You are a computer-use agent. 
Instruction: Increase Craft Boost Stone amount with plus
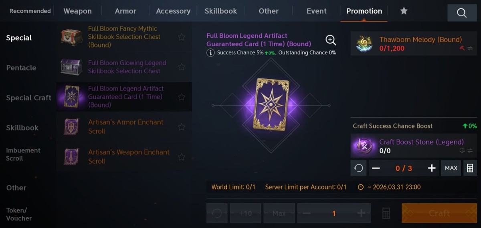(x=432, y=168)
